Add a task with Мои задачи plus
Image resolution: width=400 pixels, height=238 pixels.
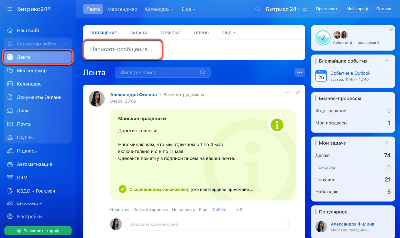[x=387, y=143]
